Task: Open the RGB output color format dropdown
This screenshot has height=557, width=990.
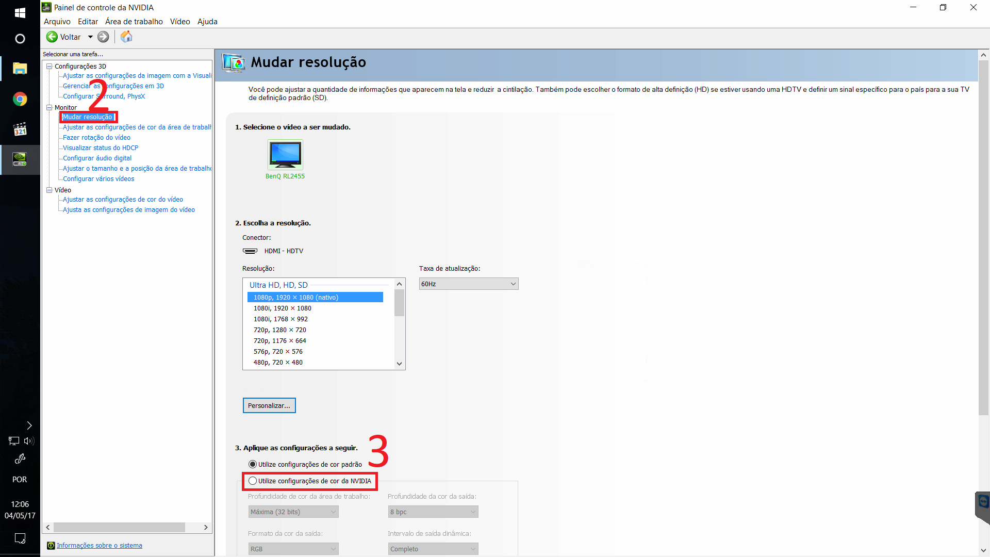Action: [x=293, y=549]
